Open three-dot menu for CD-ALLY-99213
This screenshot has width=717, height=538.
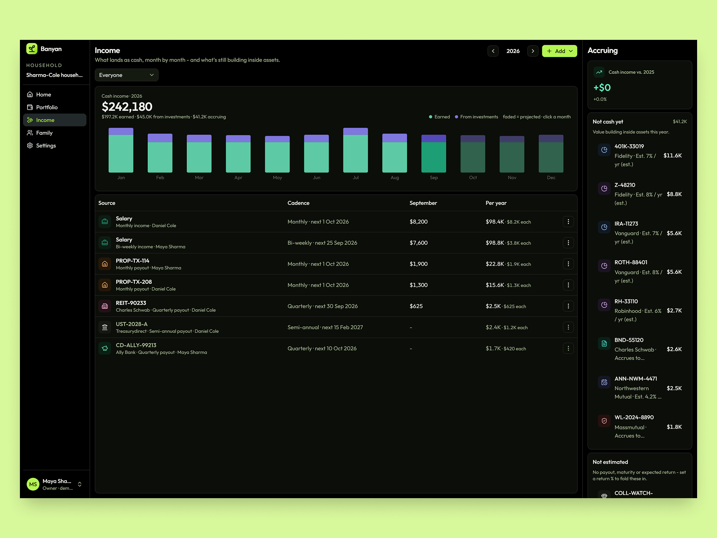pos(568,348)
